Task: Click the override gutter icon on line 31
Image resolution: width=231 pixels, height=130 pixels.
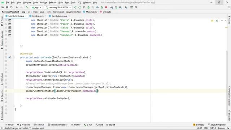Action: pos(10,57)
